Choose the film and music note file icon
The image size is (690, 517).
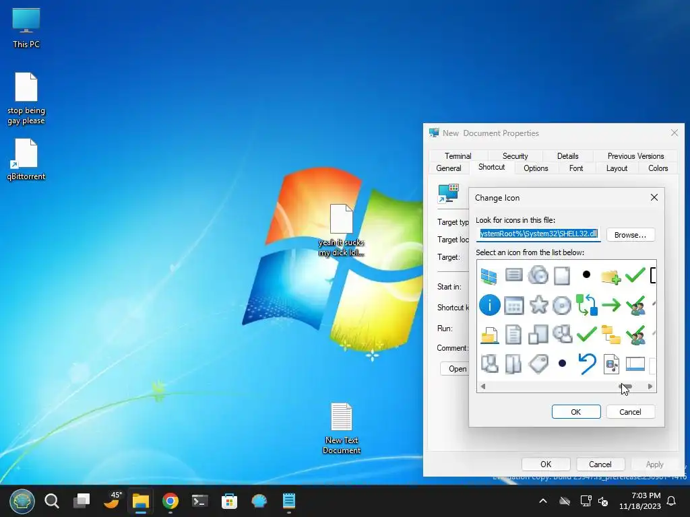click(611, 364)
